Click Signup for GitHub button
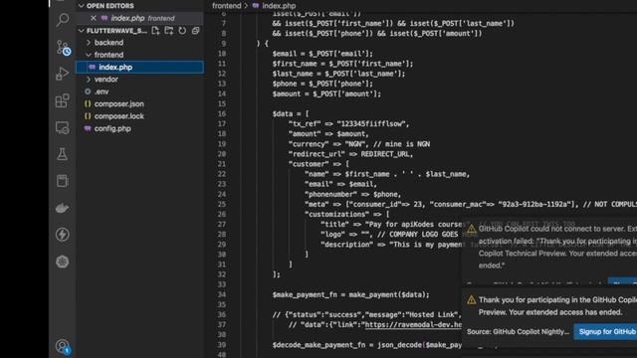The width and height of the screenshot is (637, 358). coord(605,332)
